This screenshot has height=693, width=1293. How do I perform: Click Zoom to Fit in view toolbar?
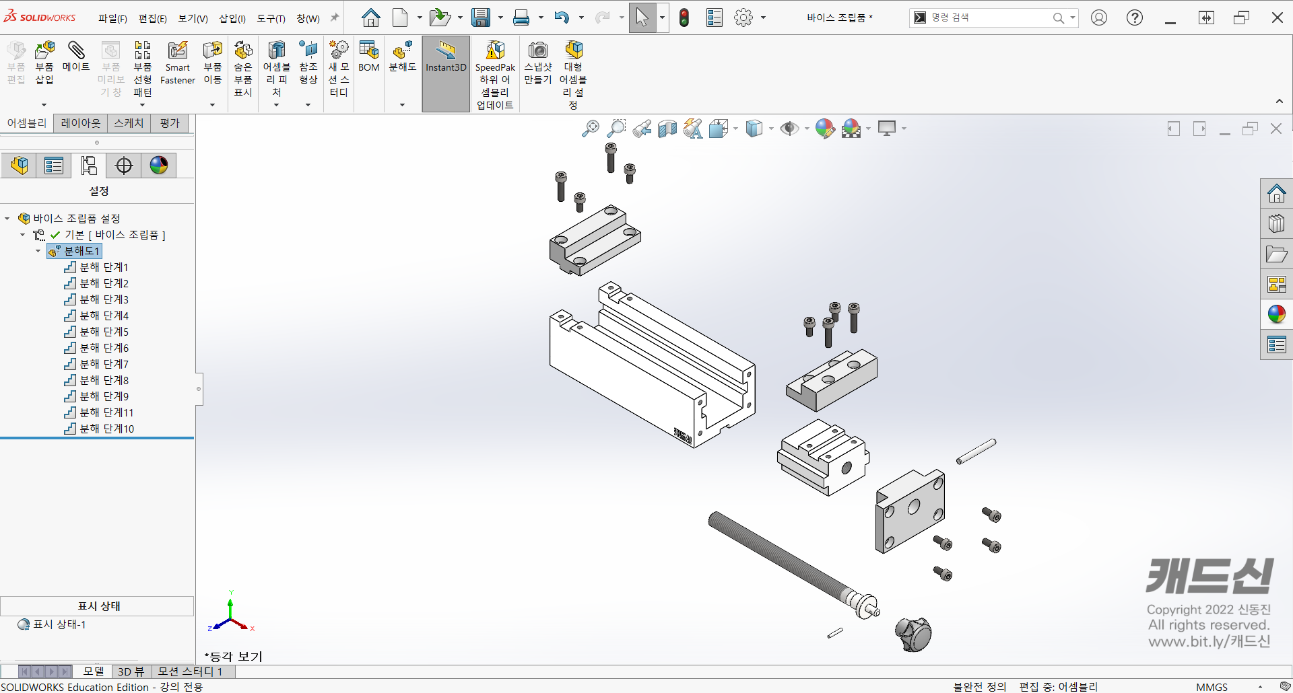[x=591, y=129]
